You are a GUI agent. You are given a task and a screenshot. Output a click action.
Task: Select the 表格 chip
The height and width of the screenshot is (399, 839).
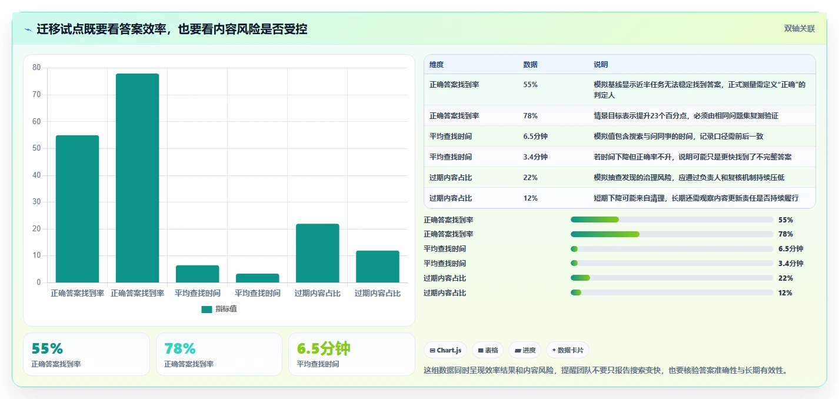point(488,350)
